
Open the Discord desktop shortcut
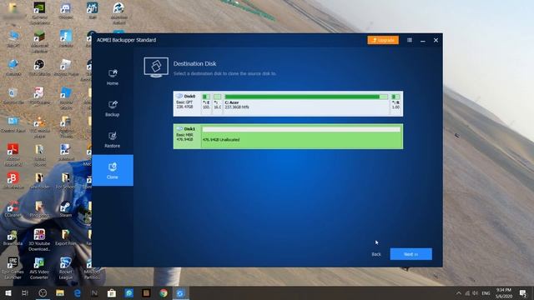point(65,11)
